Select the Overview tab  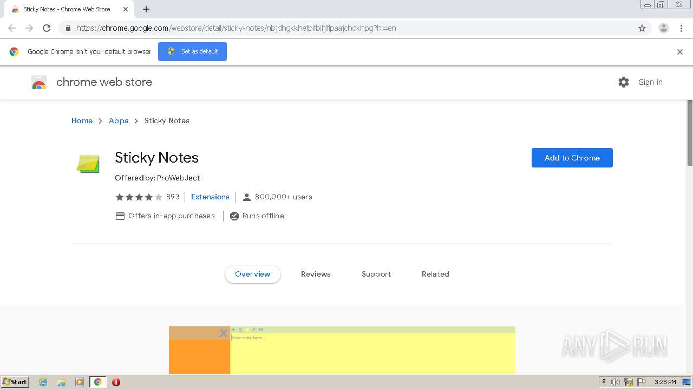point(253,274)
